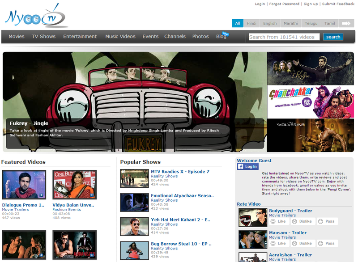Like the Bodyguard trailer
The image size is (358, 262).
click(279, 221)
